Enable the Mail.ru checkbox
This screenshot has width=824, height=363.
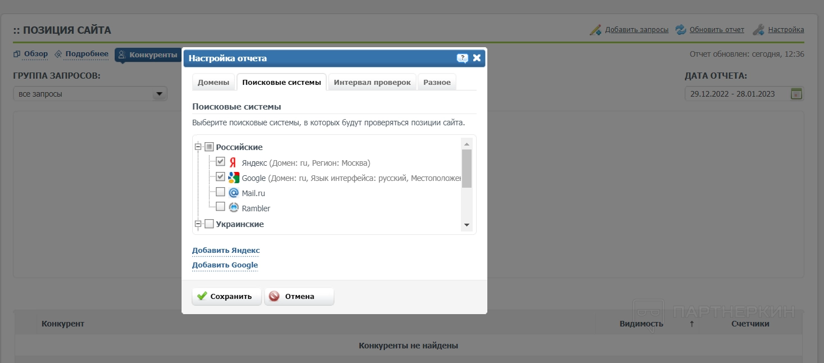pos(220,192)
